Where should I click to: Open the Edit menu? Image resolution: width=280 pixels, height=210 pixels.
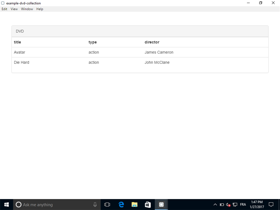(x=4, y=9)
